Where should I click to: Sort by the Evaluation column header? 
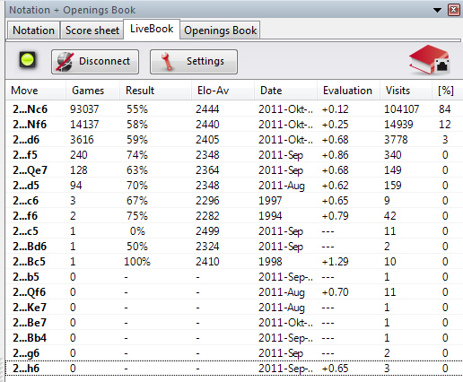coord(347,91)
